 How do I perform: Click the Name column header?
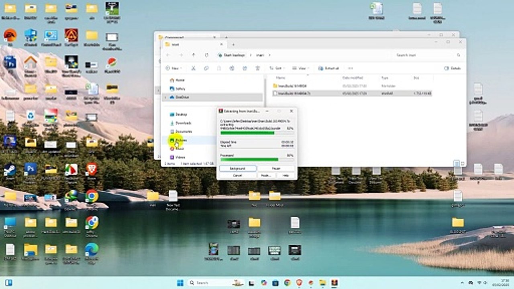[x=281, y=77]
